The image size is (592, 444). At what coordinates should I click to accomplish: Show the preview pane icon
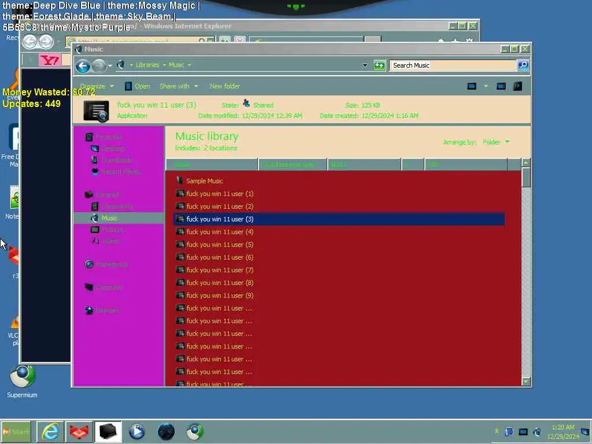click(501, 86)
